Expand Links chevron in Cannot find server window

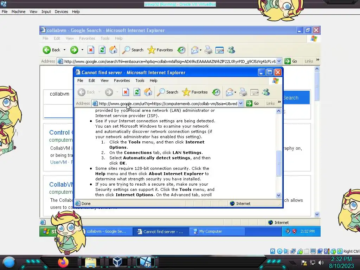279,102
